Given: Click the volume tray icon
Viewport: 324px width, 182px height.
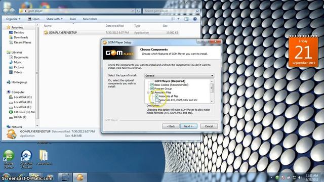Looking at the screenshot, I should pyautogui.click(x=299, y=177).
